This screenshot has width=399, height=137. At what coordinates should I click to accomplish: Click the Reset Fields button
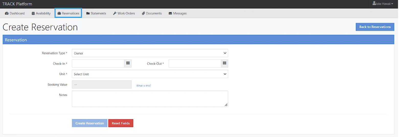point(121,123)
